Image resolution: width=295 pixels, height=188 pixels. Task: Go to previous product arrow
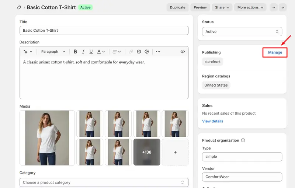point(274,7)
